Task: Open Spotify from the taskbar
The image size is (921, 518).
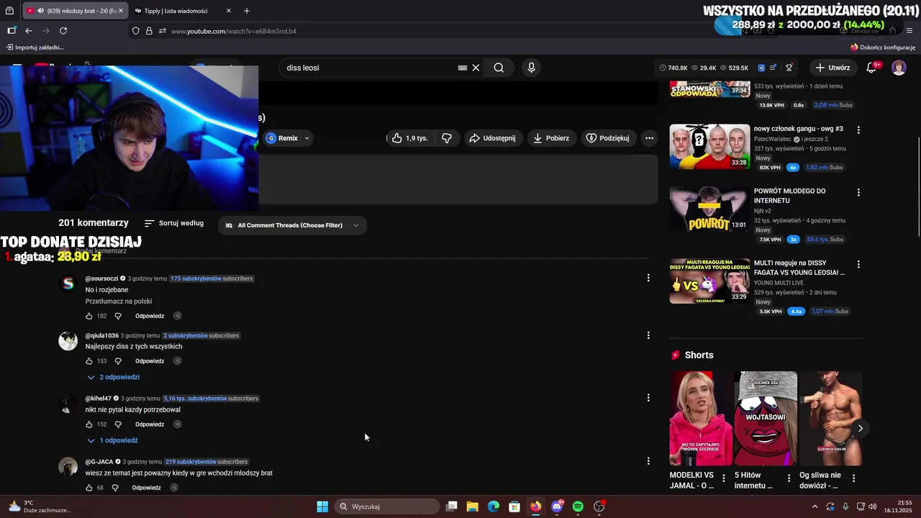Action: 578,506
